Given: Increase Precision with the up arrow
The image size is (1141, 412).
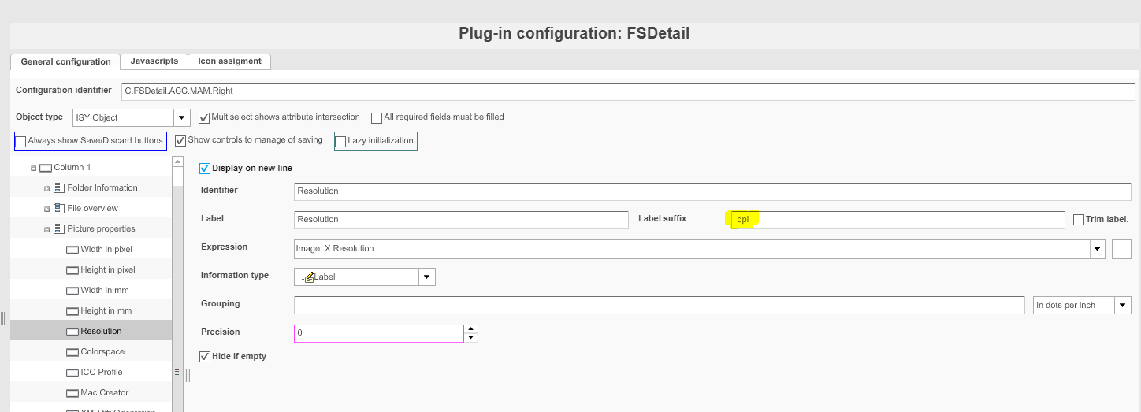Looking at the screenshot, I should click(471, 329).
